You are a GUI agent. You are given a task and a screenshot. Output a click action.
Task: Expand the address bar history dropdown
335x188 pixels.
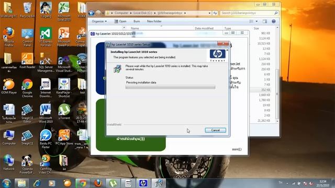coord(209,13)
